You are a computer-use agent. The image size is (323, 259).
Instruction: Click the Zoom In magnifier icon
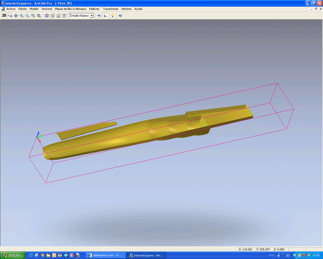pyautogui.click(x=22, y=16)
